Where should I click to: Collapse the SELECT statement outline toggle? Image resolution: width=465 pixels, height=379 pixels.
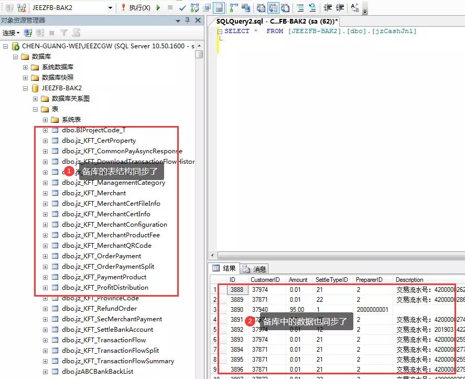pyautogui.click(x=220, y=31)
